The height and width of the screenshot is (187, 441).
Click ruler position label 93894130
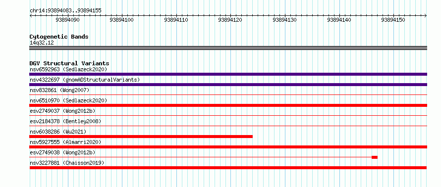285,20
